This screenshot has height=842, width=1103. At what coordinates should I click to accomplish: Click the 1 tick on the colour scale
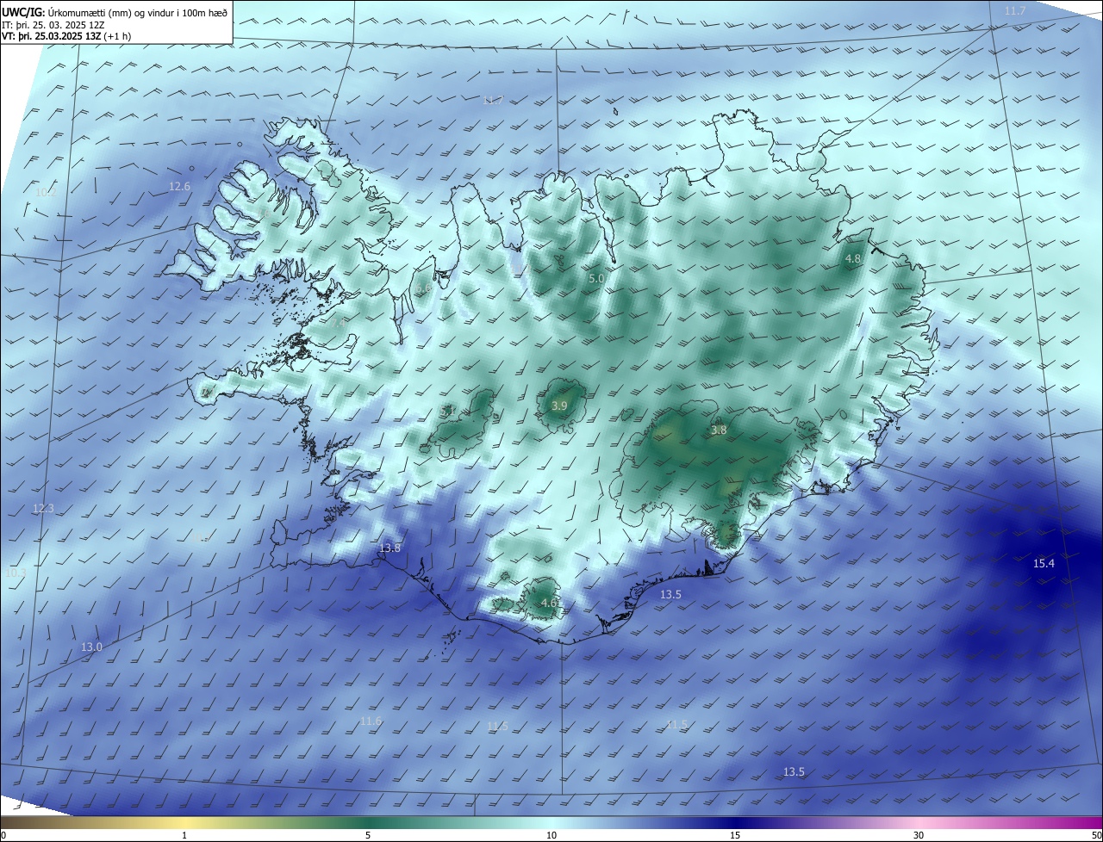pyautogui.click(x=184, y=836)
